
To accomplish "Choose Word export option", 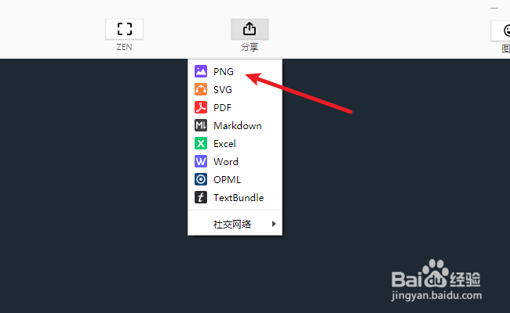I will pos(235,161).
